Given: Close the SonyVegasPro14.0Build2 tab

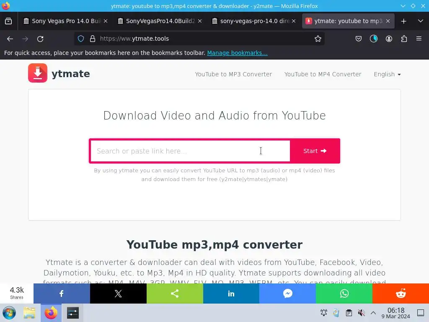Looking at the screenshot, I should tap(200, 21).
